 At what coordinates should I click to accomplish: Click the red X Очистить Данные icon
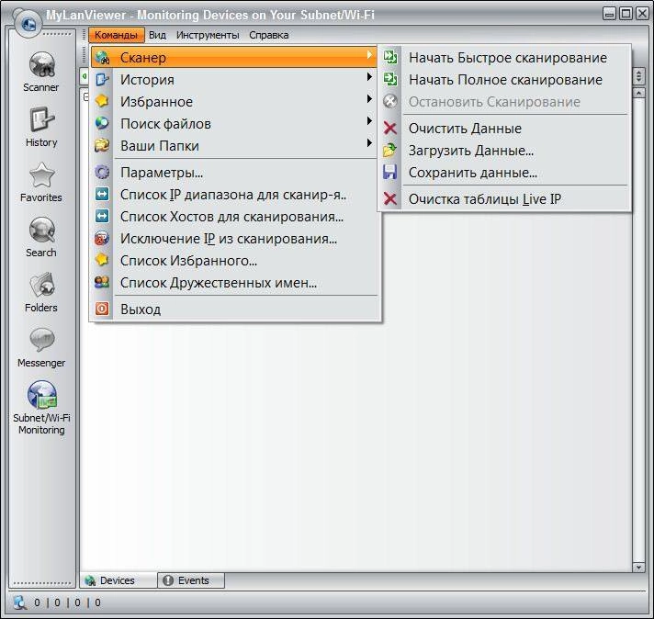coord(390,128)
